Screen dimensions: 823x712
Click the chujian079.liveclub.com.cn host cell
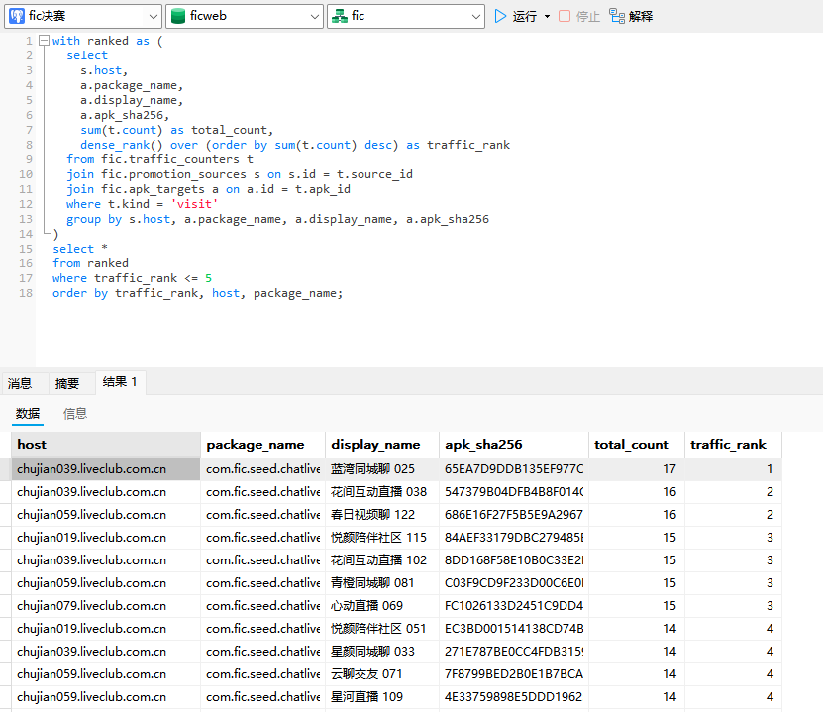(x=106, y=606)
